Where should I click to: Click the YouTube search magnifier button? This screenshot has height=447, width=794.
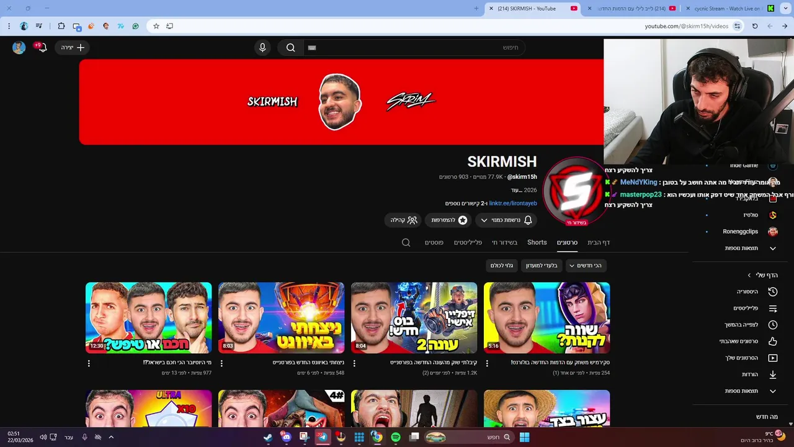pos(290,48)
